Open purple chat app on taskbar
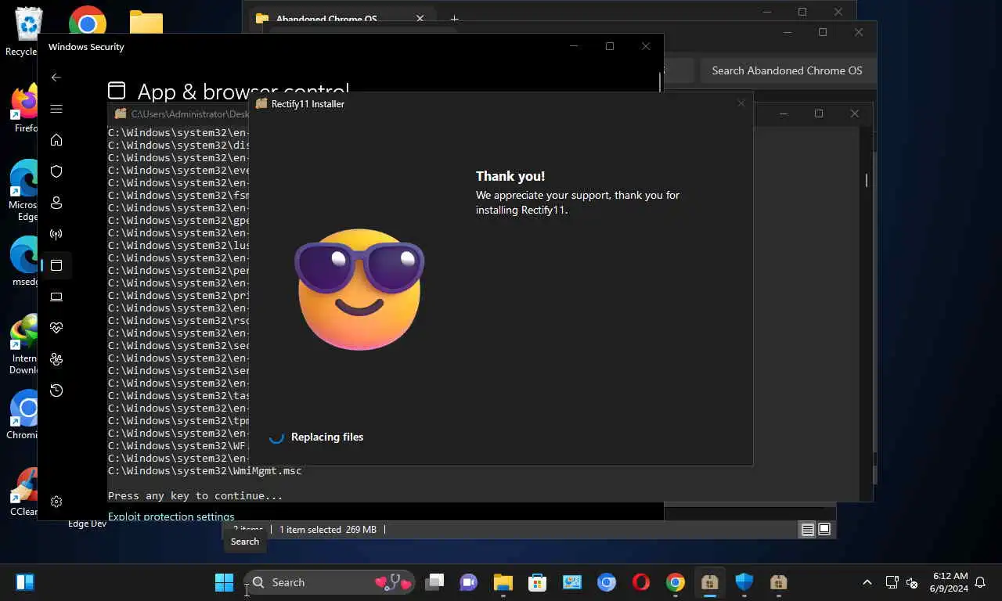The image size is (1002, 601). click(x=469, y=582)
